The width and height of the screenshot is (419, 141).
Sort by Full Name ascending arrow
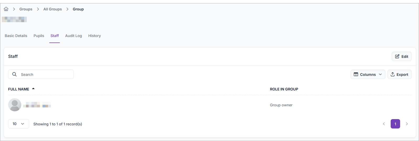33,89
